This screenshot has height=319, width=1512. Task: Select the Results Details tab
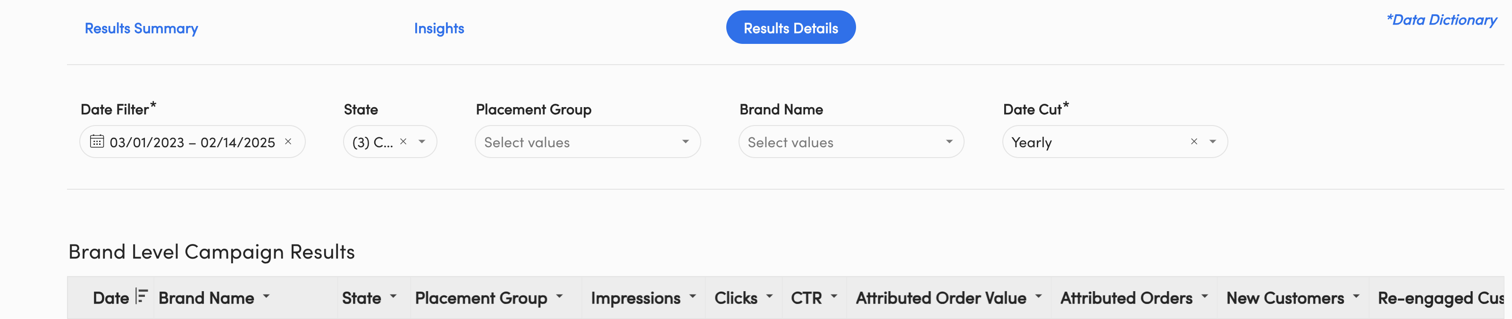click(790, 27)
